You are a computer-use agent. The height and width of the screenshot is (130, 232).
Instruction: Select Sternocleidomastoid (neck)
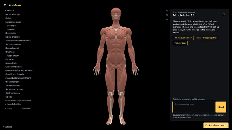[18, 40]
